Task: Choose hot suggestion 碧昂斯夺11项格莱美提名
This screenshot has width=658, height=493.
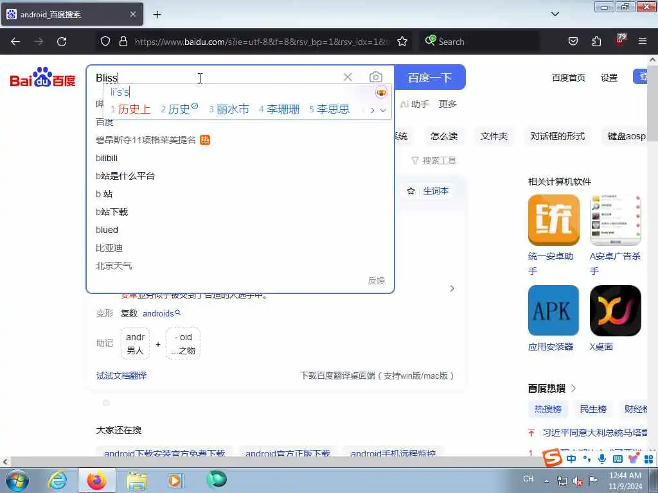Action: click(x=146, y=140)
